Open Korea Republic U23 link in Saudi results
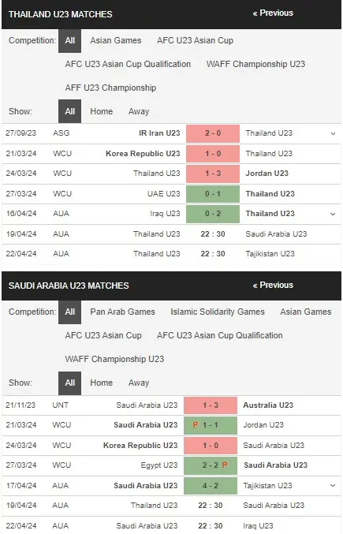 [x=140, y=446]
